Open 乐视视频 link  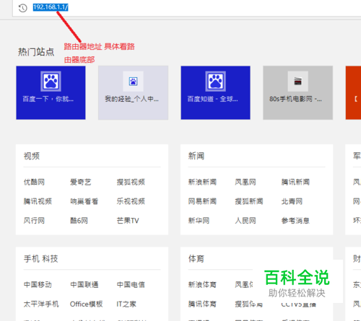pos(131,201)
